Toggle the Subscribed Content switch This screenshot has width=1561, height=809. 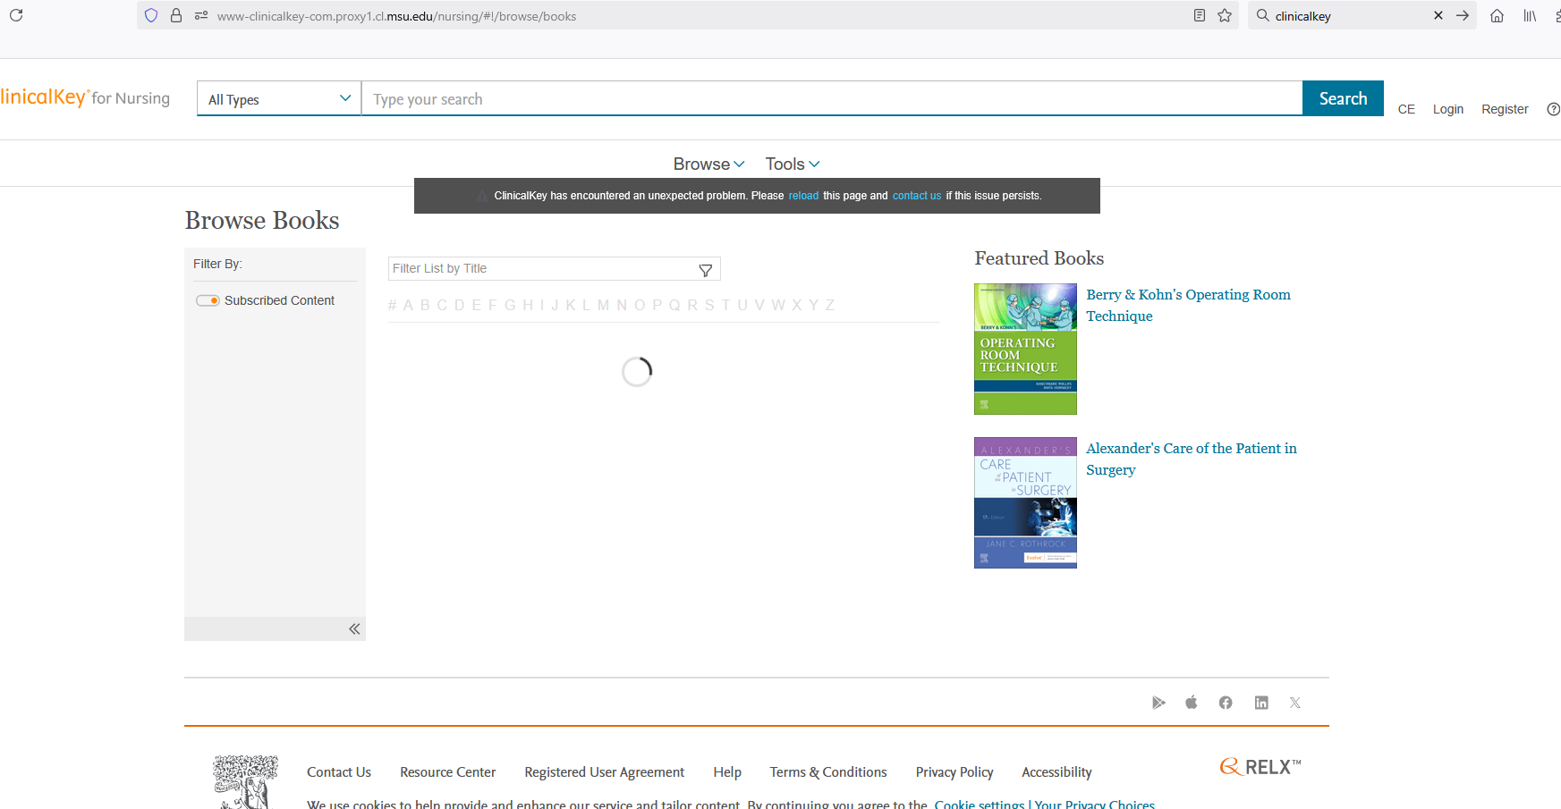pyautogui.click(x=208, y=300)
